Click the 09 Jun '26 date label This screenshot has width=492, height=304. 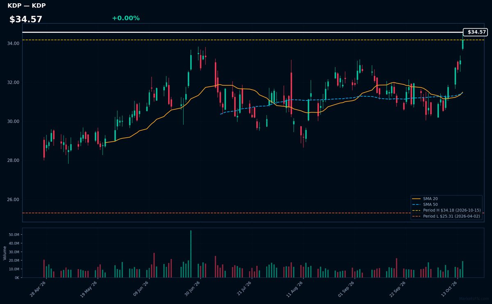(141, 289)
